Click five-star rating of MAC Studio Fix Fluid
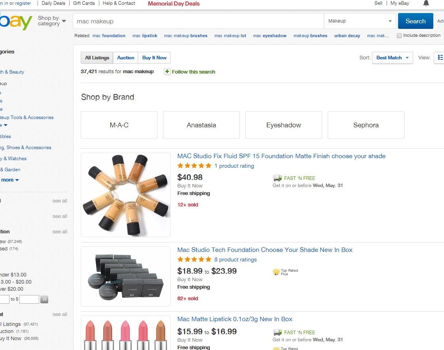444x350 pixels. tap(194, 166)
